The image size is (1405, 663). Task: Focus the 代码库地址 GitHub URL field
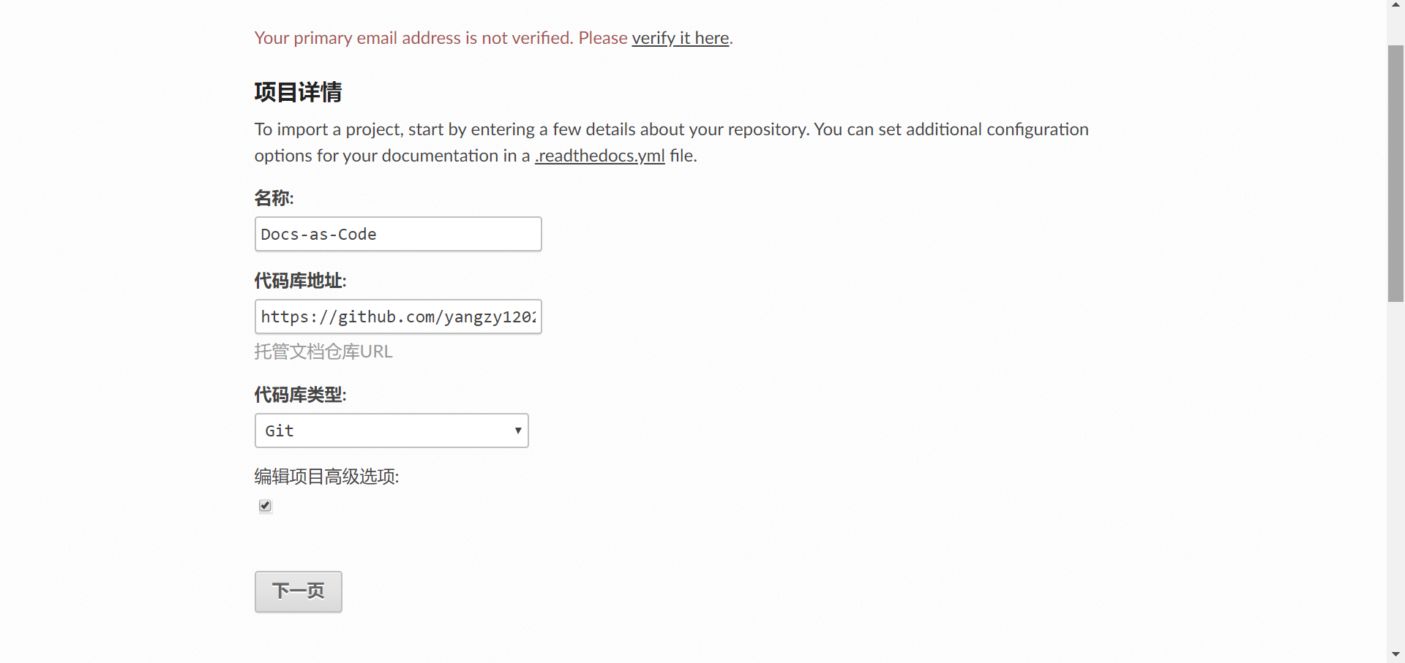pos(398,317)
